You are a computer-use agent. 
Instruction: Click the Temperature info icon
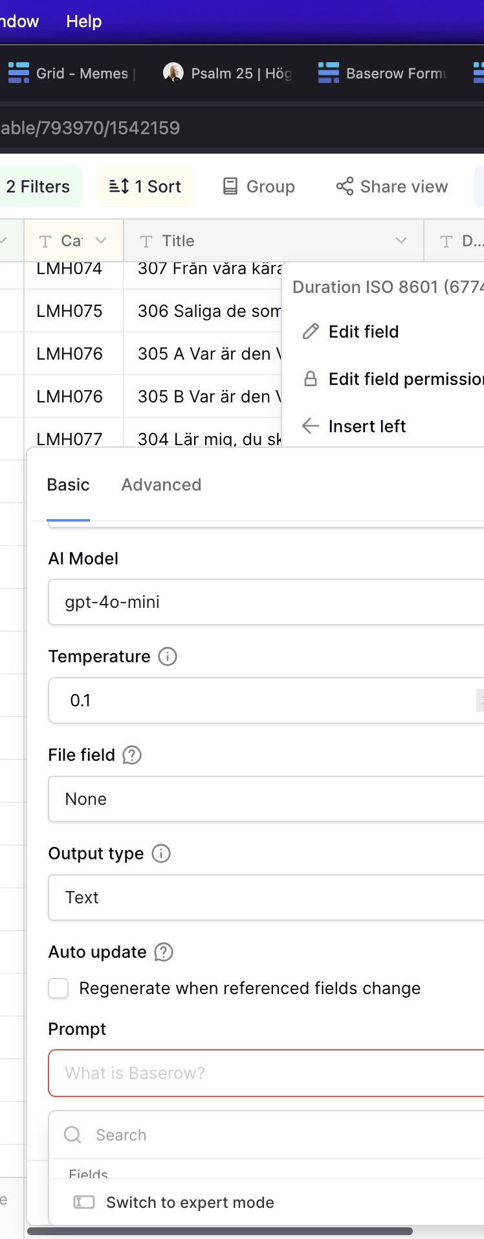click(x=168, y=656)
